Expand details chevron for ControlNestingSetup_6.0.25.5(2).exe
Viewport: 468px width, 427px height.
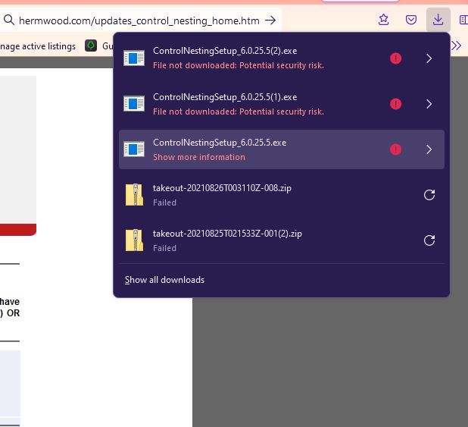pos(429,58)
